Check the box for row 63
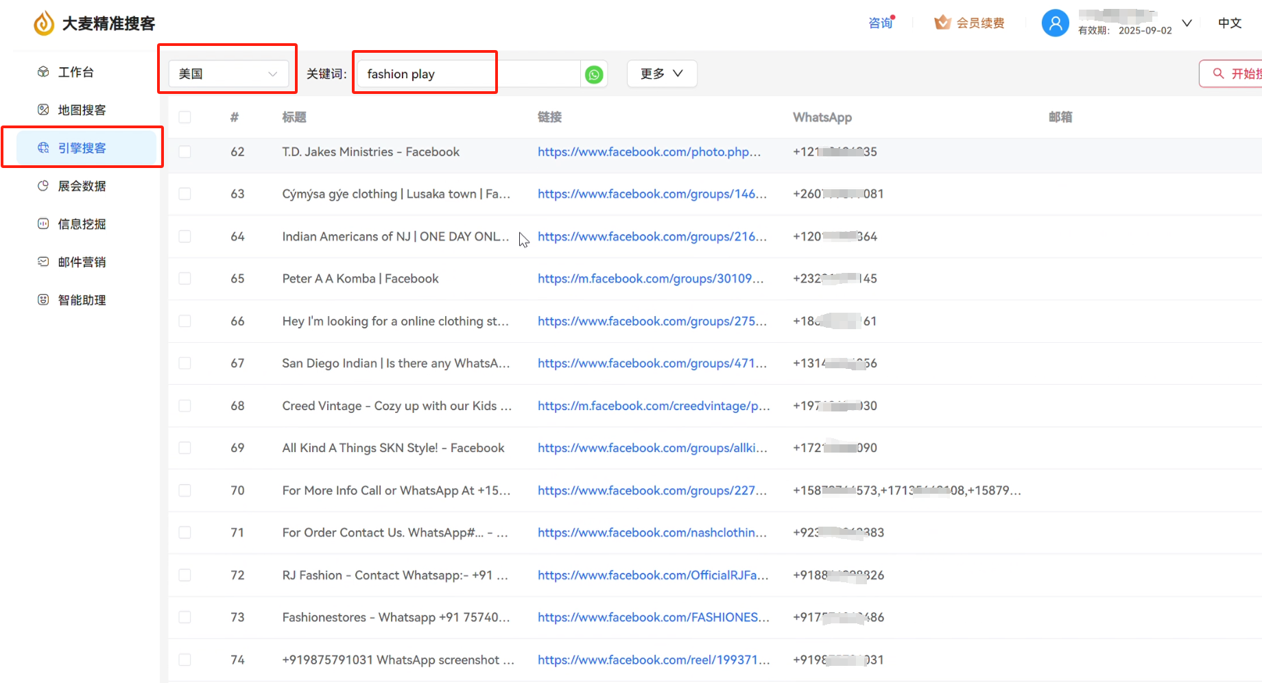The width and height of the screenshot is (1262, 683). pos(184,194)
